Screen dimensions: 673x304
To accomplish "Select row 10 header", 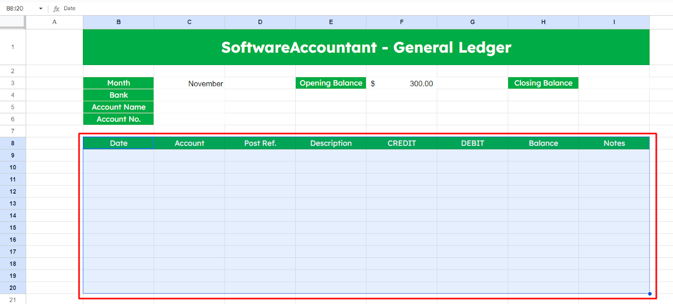I will [13, 168].
